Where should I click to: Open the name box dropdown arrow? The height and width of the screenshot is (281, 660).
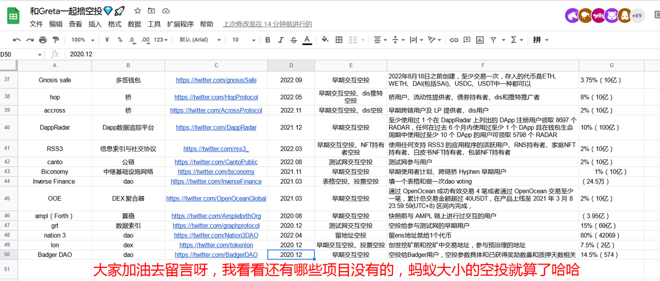[x=40, y=54]
